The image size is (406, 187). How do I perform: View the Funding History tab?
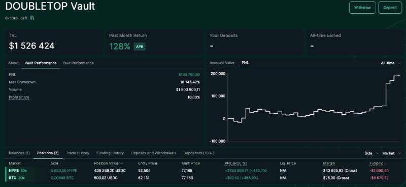click(110, 153)
